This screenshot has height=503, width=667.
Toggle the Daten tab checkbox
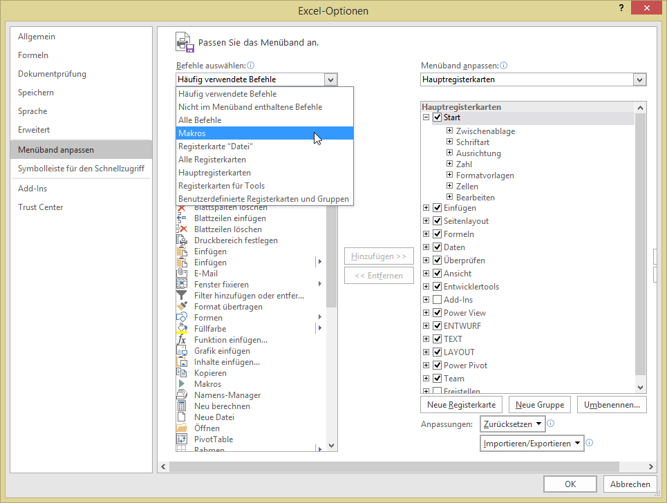coord(437,247)
